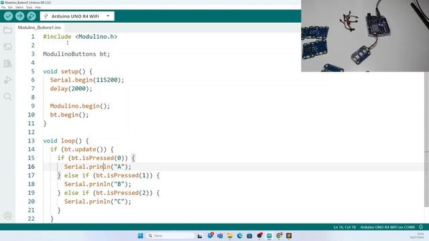Click 'Arduino UNO R4 WiFi on COM8' status
429x241 pixels.
pos(387,227)
